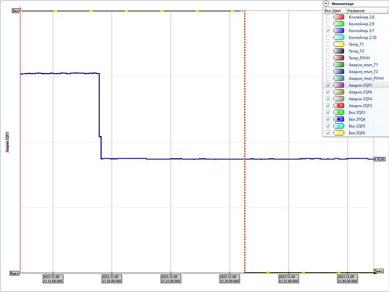Viewport: 389px width, 292px height.
Task: Select the Вкл 2QF3 legend entry
Action: click(x=357, y=112)
